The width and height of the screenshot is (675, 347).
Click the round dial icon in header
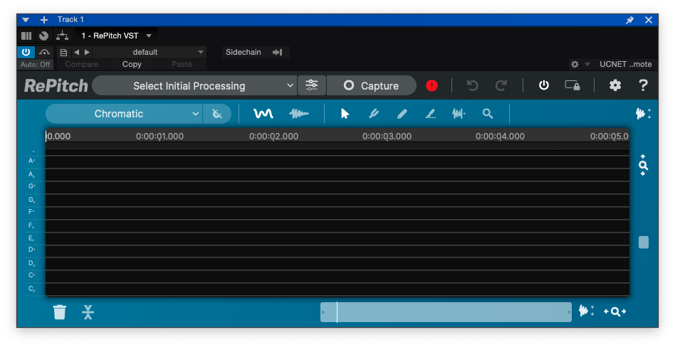(x=44, y=36)
